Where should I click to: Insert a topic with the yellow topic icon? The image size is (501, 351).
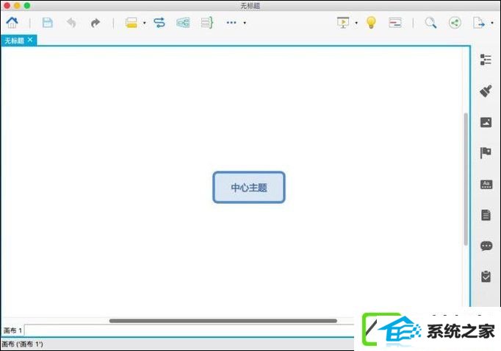click(x=131, y=23)
